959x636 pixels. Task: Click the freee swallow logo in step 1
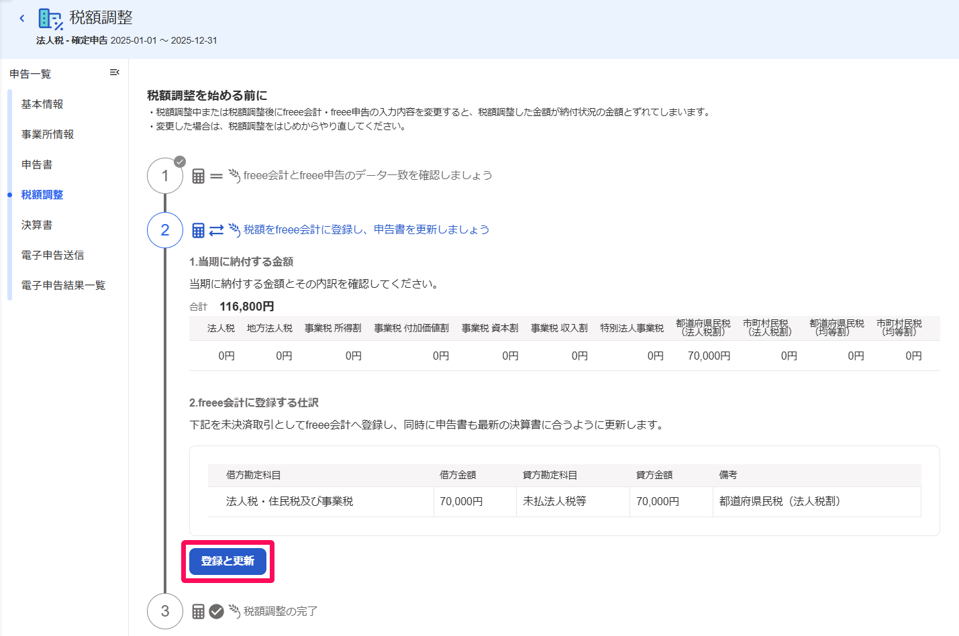[234, 175]
